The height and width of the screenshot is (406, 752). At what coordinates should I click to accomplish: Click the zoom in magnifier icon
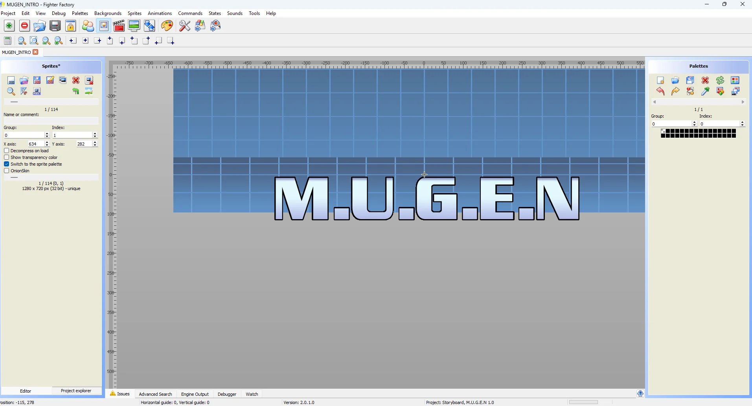59,41
